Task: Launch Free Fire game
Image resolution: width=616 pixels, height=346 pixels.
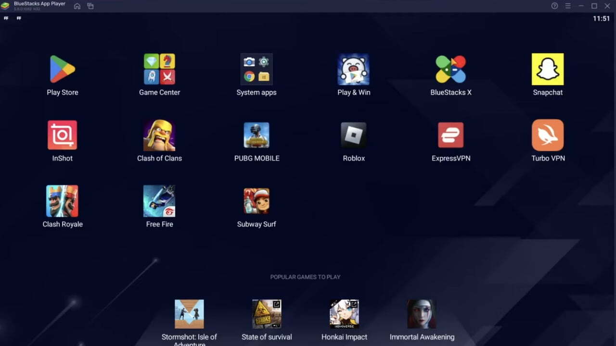Action: click(x=159, y=201)
